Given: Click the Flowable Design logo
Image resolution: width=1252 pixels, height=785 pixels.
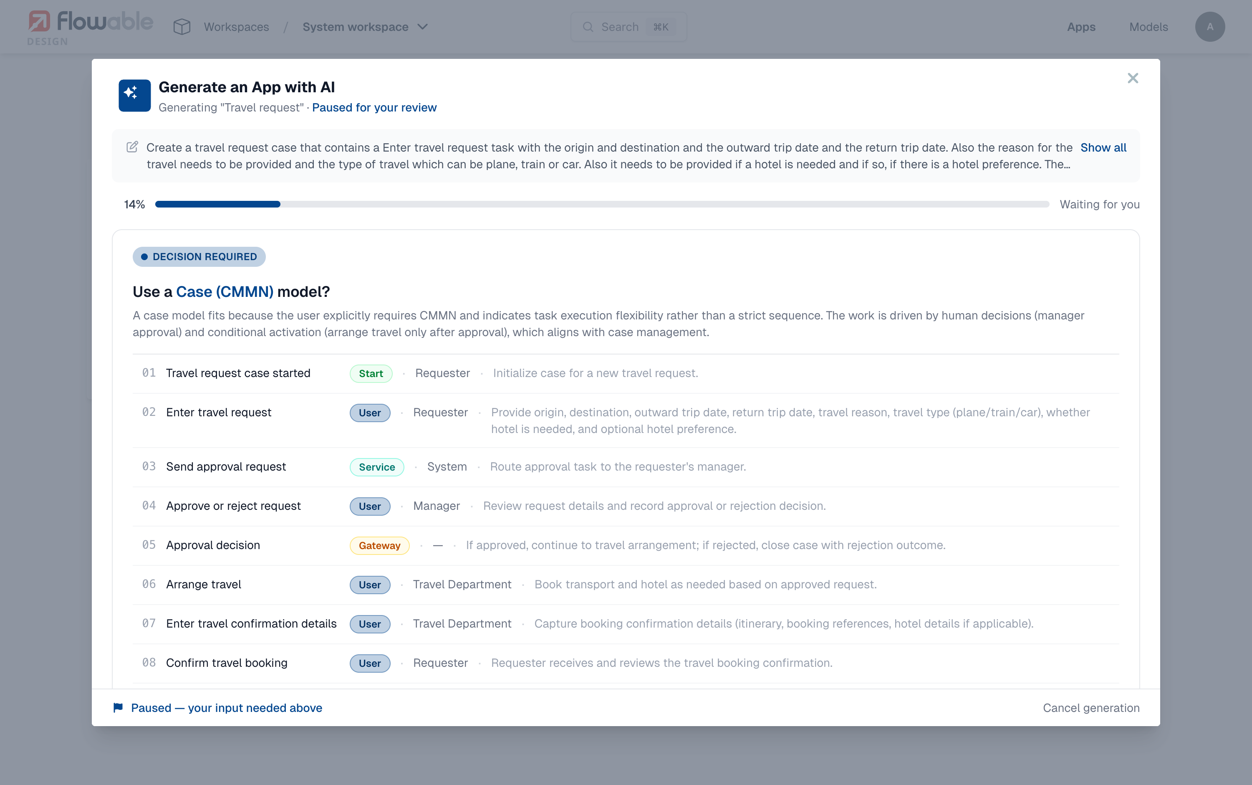Looking at the screenshot, I should coord(90,28).
